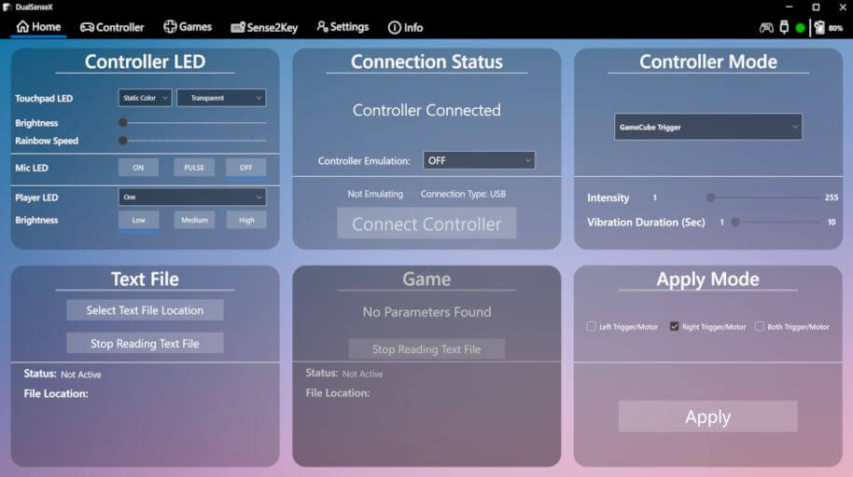The height and width of the screenshot is (477, 853).
Task: Open the Home tab
Action: pyautogui.click(x=38, y=27)
